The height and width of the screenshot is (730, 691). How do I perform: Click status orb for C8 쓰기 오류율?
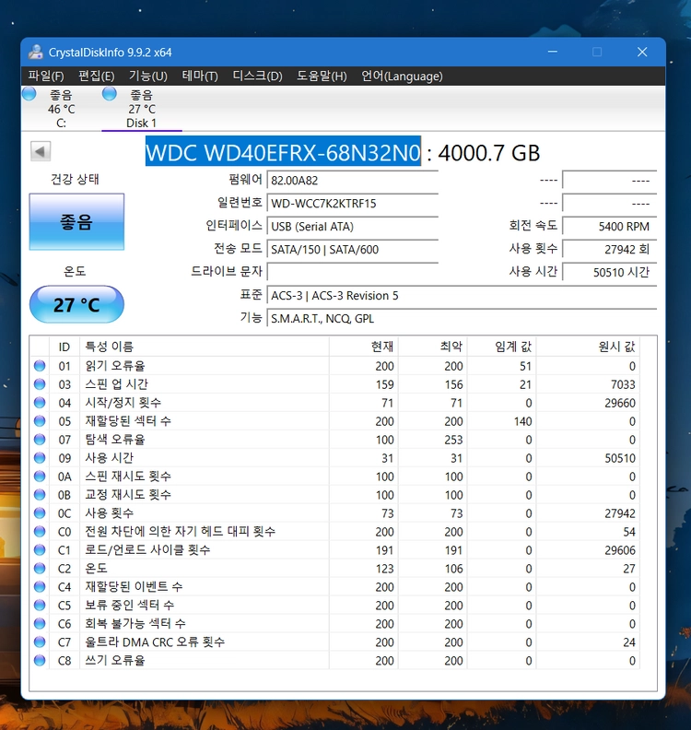click(40, 660)
